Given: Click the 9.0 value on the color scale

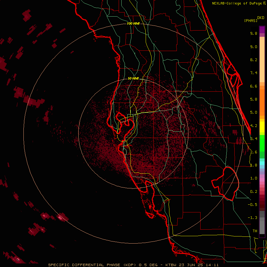Looking at the screenshot, I should (254, 47).
